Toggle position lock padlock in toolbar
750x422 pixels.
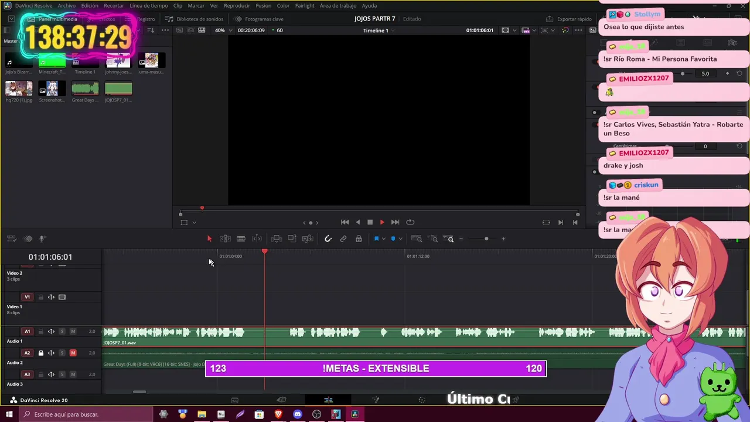pos(359,239)
